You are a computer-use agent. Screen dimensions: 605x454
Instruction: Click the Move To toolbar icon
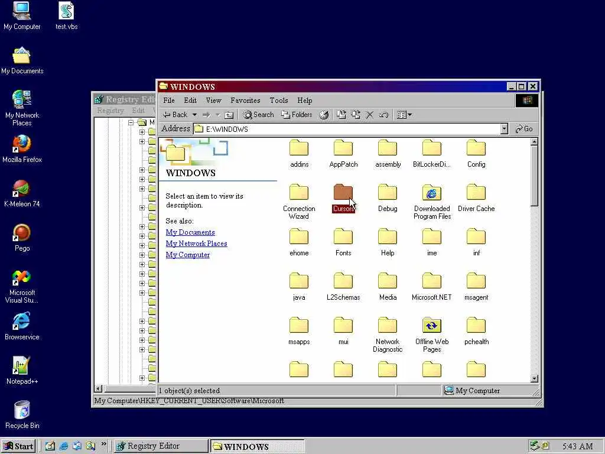point(341,115)
